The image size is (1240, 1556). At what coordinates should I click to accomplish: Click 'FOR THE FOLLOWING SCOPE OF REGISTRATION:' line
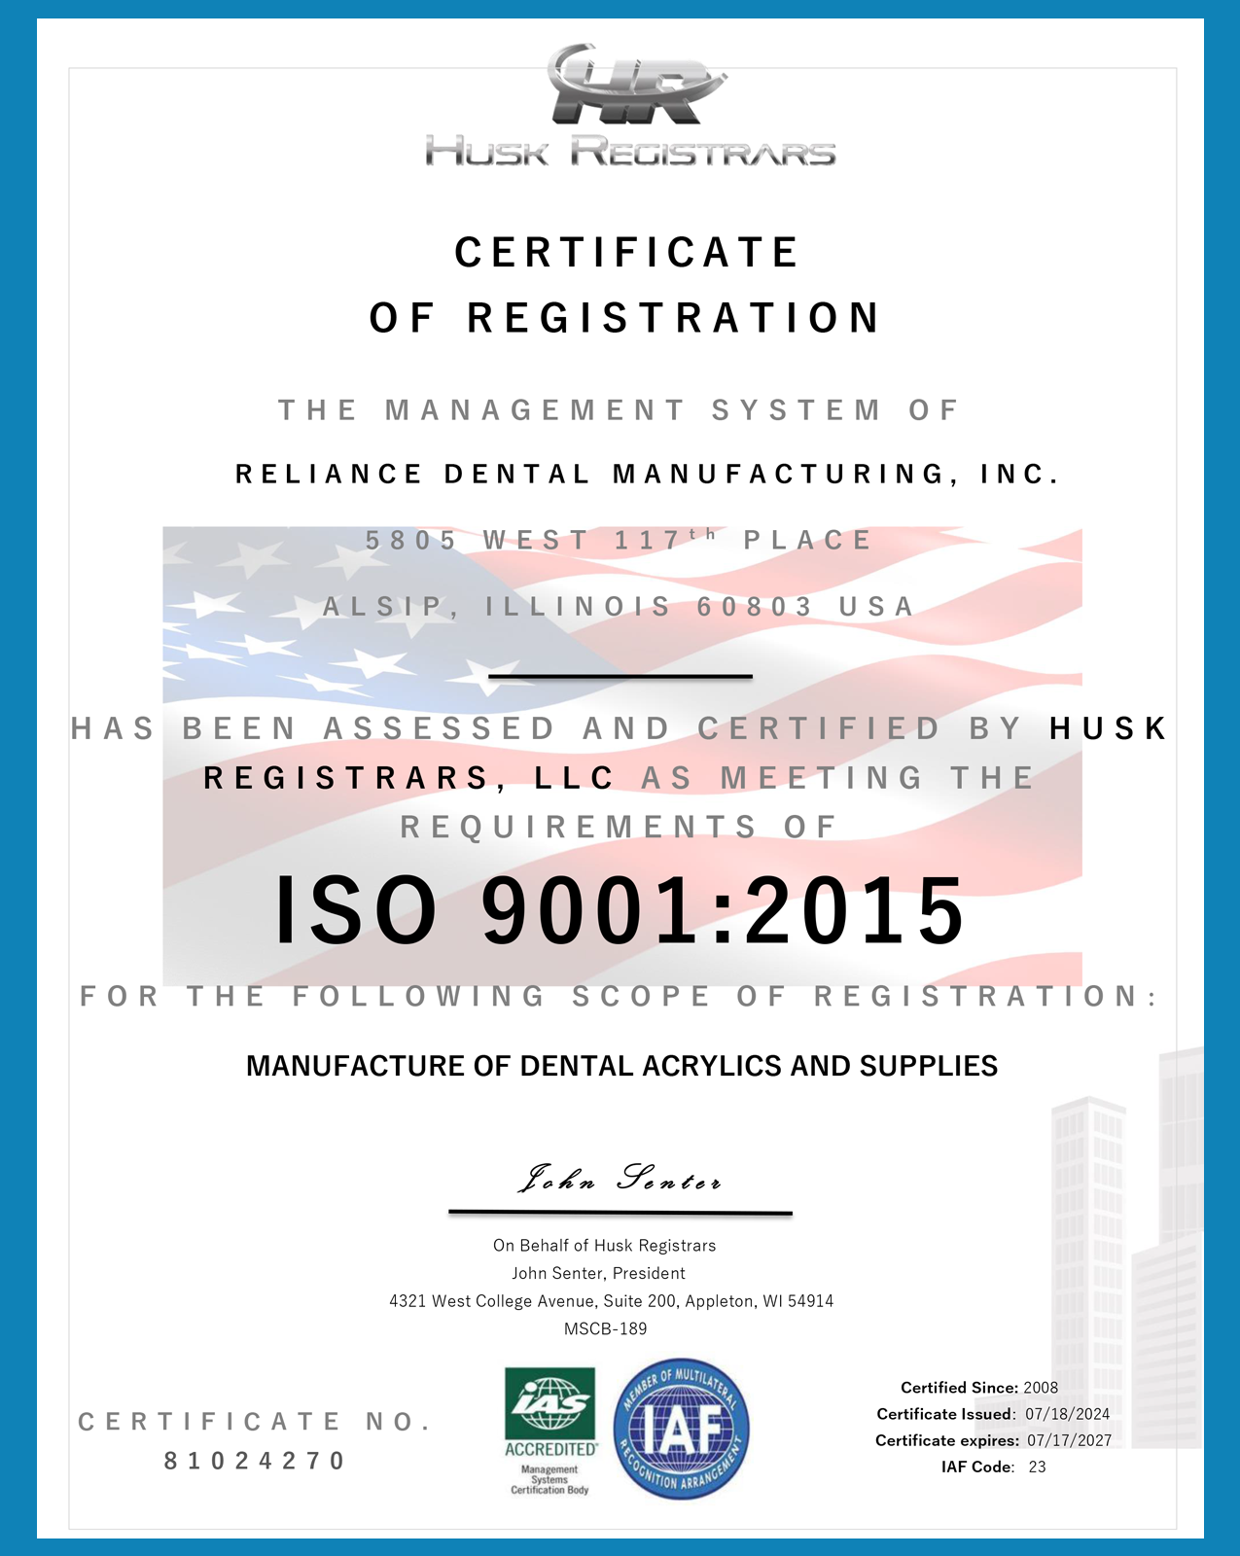tap(619, 996)
